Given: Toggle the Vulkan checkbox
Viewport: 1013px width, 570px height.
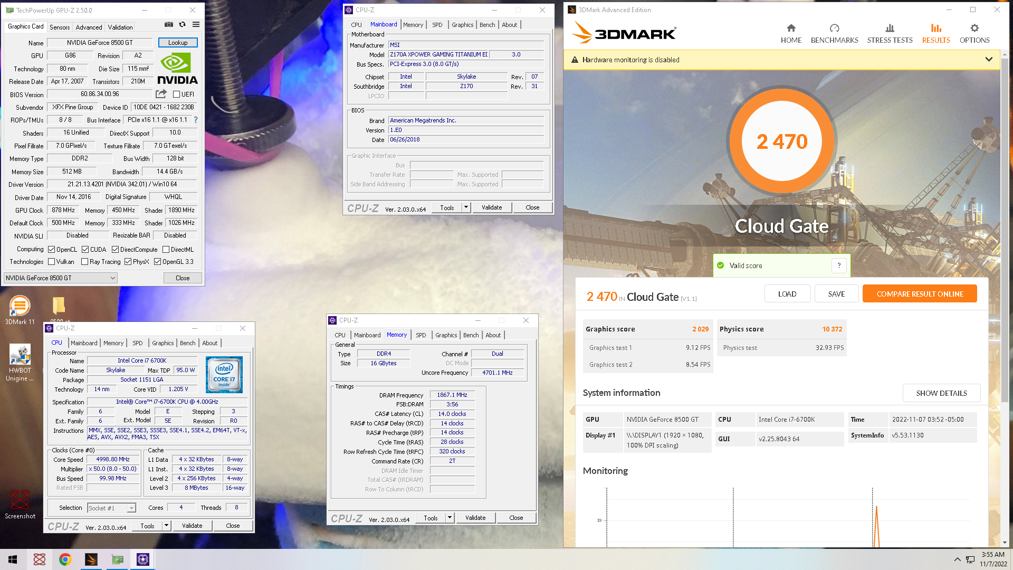Looking at the screenshot, I should click(x=52, y=262).
